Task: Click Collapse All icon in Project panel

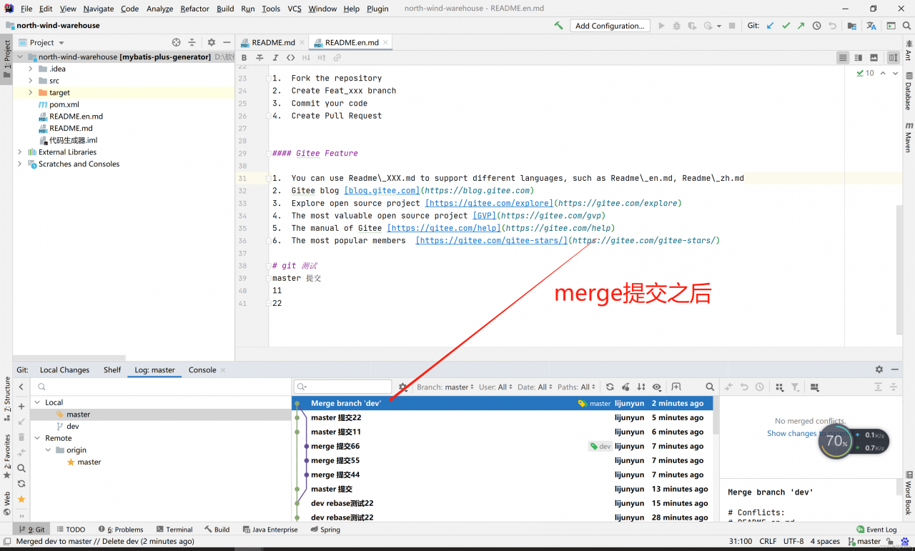Action: coord(192,42)
